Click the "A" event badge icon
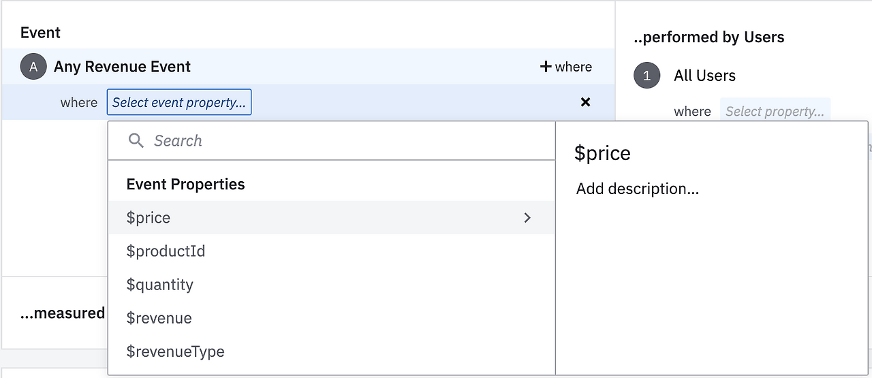This screenshot has width=872, height=378. pos(33,67)
